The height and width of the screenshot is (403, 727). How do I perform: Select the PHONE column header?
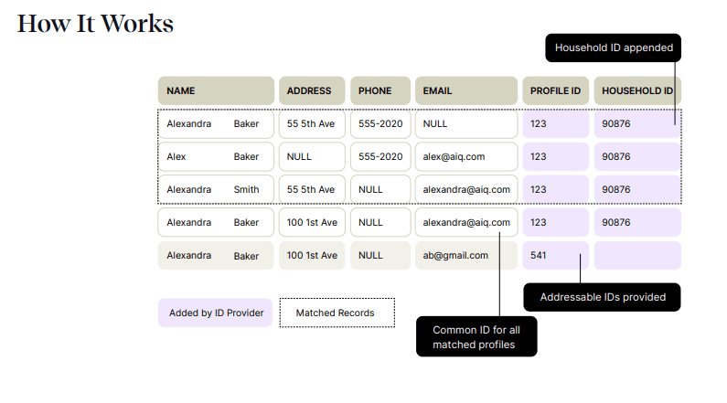(380, 90)
